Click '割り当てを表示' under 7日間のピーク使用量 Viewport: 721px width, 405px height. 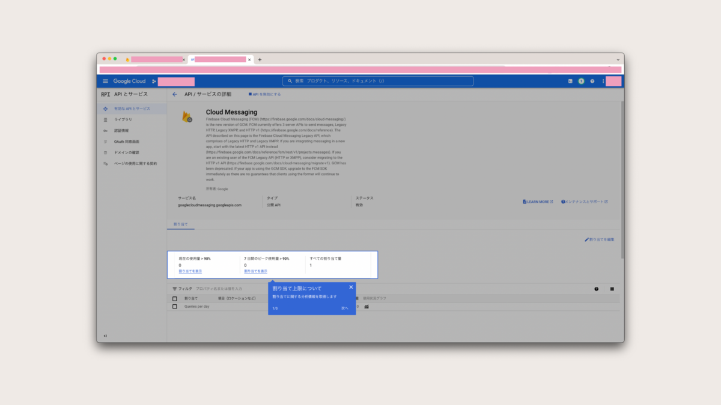click(256, 271)
